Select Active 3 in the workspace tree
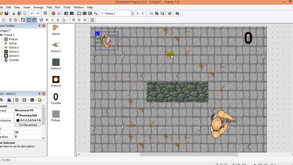 (x=14, y=52)
